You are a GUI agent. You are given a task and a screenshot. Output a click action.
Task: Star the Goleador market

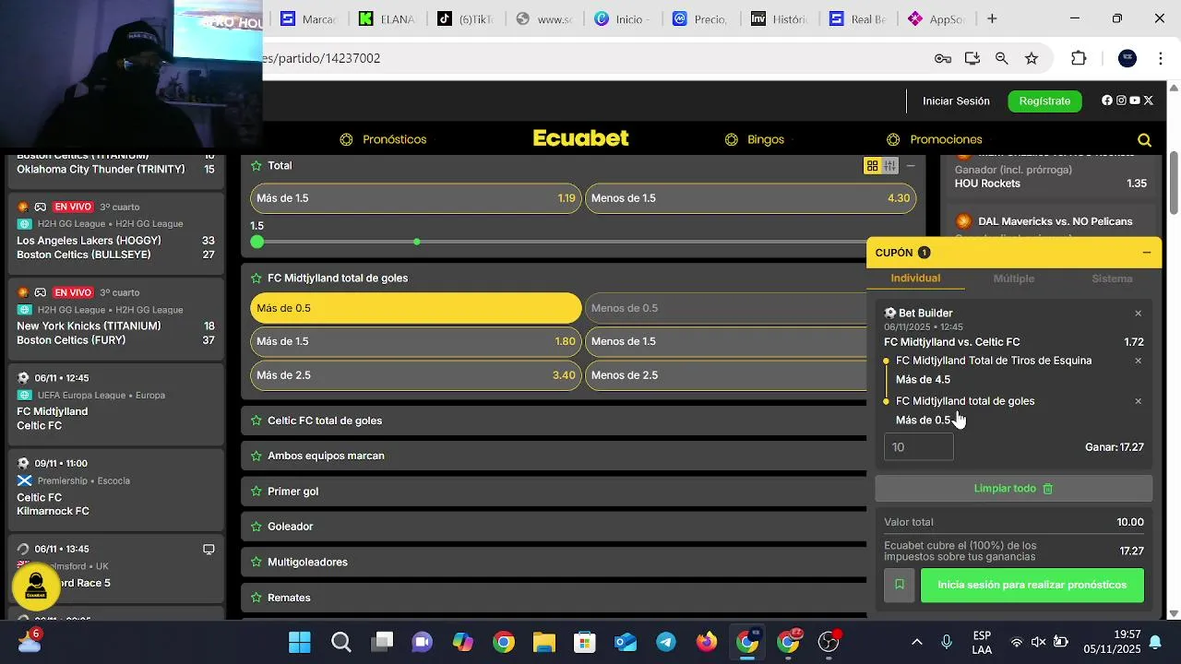(x=256, y=527)
